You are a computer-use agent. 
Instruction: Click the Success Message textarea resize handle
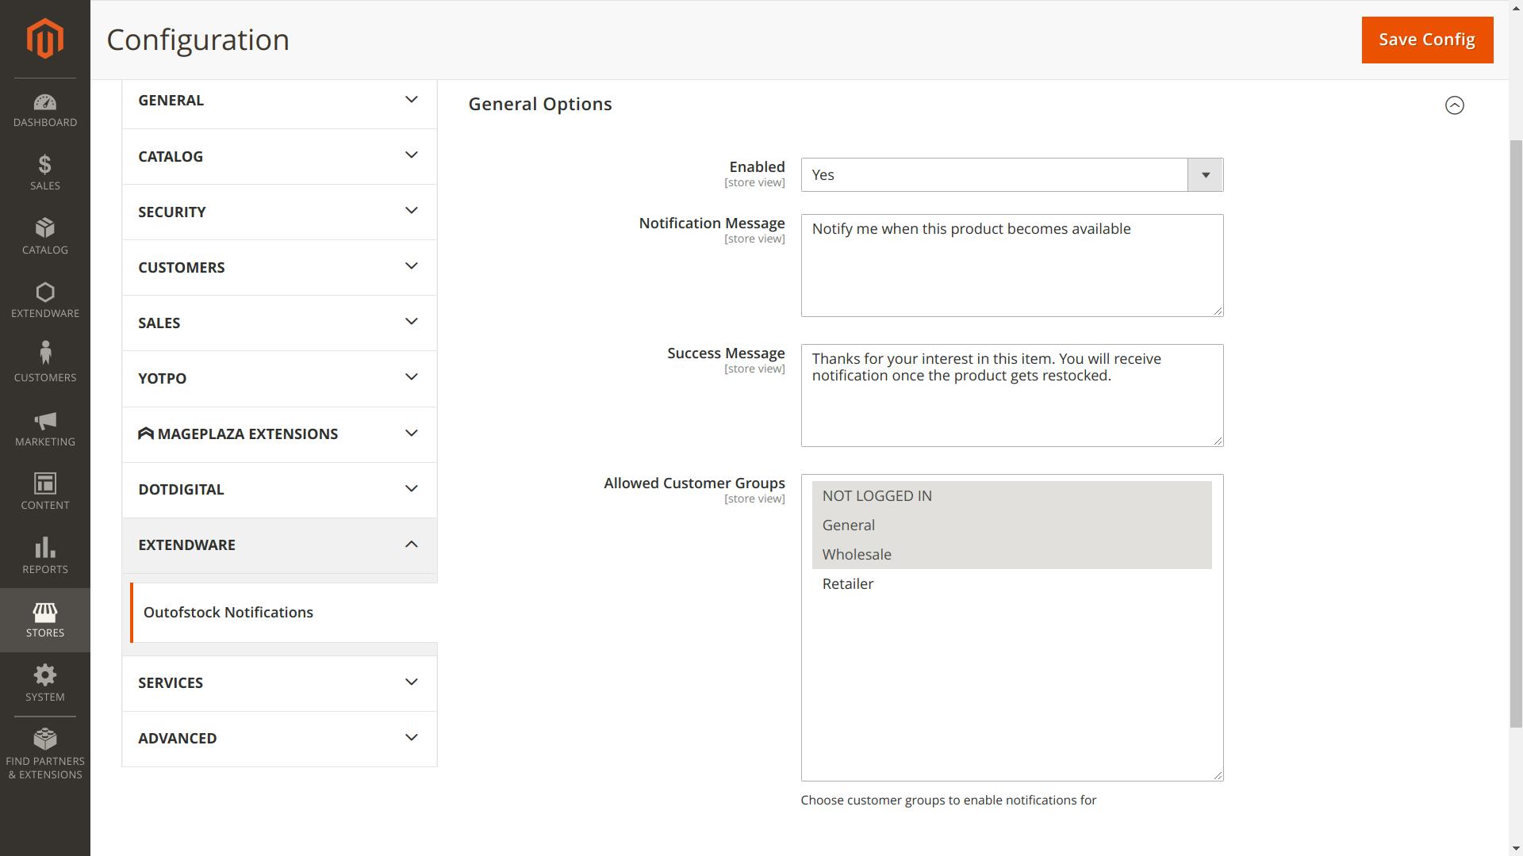1218,441
